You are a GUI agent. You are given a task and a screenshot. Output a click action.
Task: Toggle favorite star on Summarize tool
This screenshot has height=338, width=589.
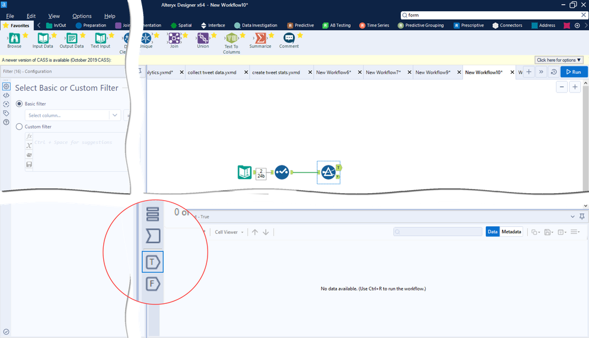(x=271, y=35)
